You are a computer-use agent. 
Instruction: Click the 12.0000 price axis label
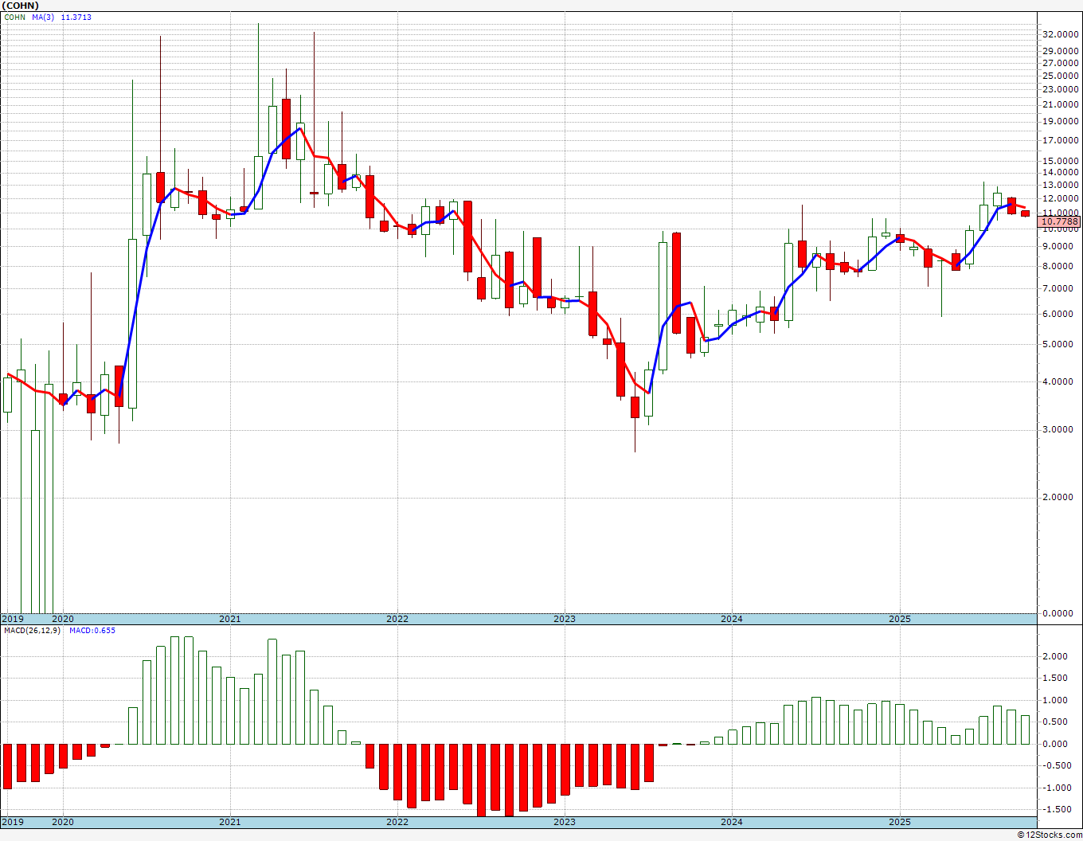pos(1061,198)
